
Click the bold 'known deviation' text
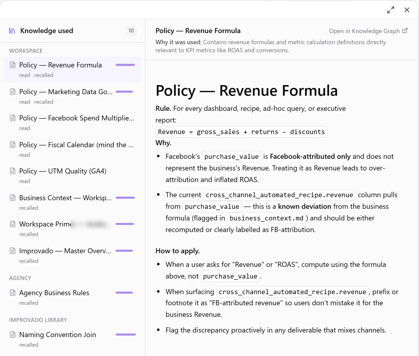click(x=304, y=207)
